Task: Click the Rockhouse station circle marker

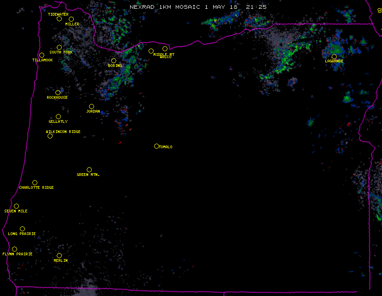Action: click(58, 92)
